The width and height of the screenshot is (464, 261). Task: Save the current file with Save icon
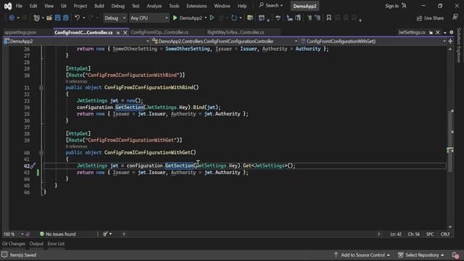57,18
